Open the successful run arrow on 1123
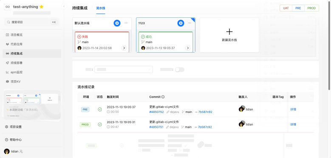This screenshot has width=331, height=158. pyautogui.click(x=188, y=48)
